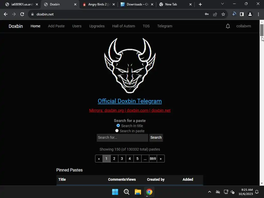Image resolution: width=264 pixels, height=198 pixels.
Task: Open the collabvm user menu
Action: [244, 26]
